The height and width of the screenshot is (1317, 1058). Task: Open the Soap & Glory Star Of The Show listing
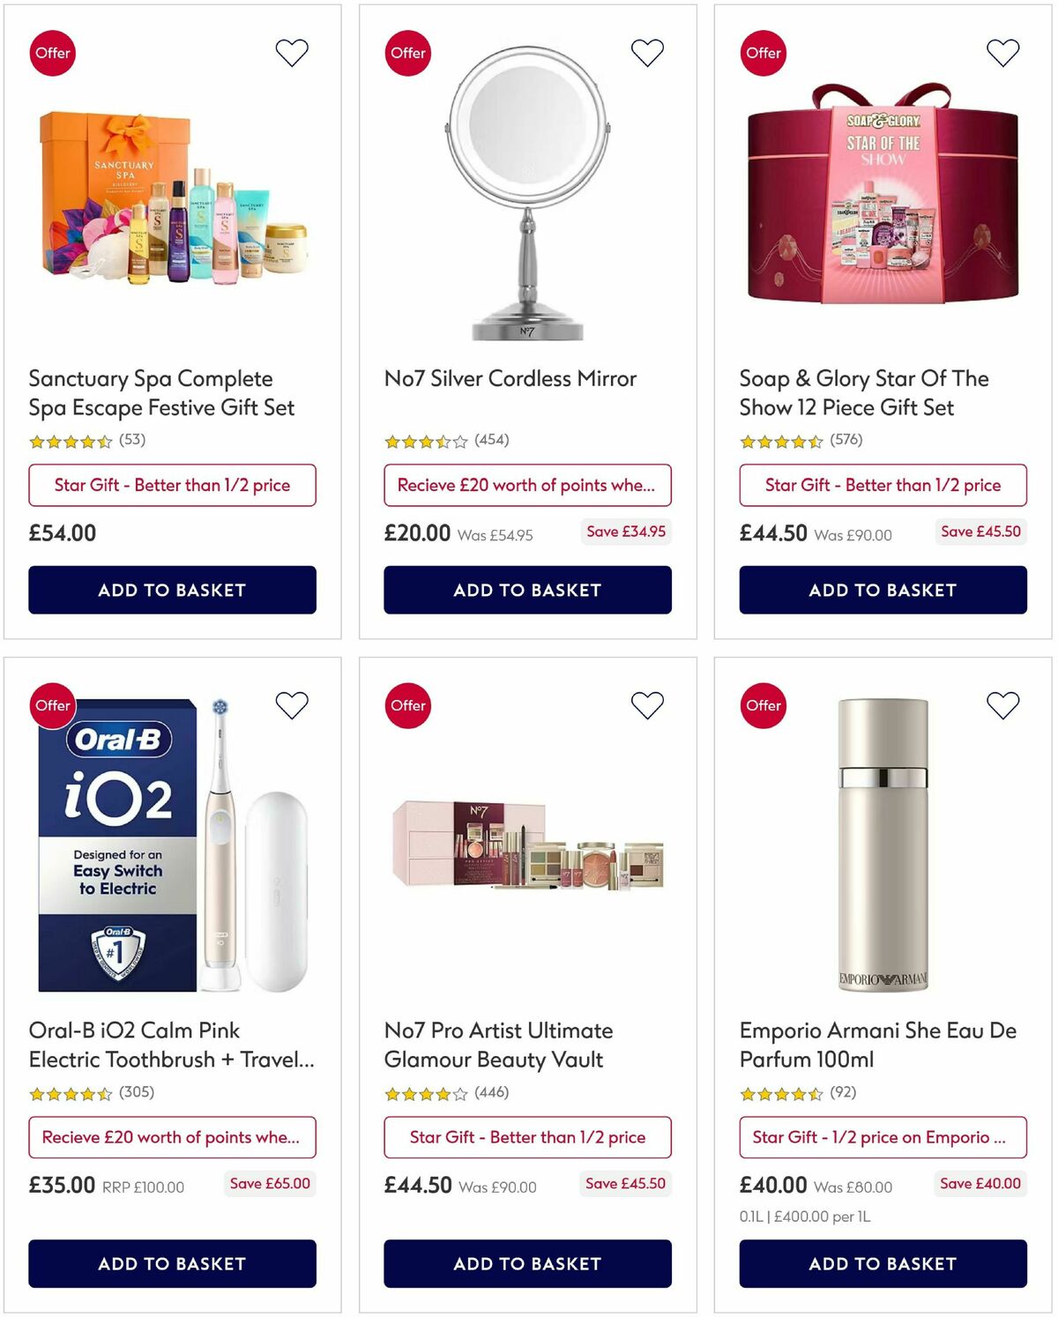pos(864,392)
